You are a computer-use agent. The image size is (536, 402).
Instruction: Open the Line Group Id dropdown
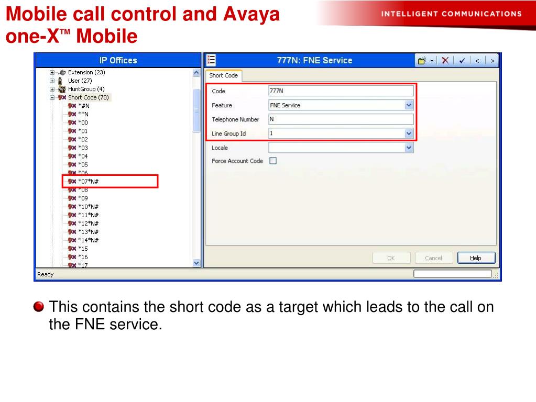coord(409,133)
